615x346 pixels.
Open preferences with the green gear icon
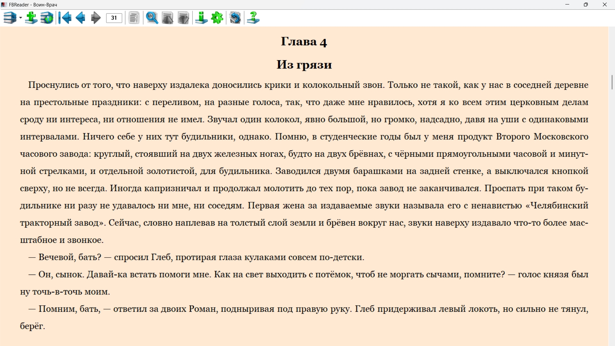click(x=217, y=18)
